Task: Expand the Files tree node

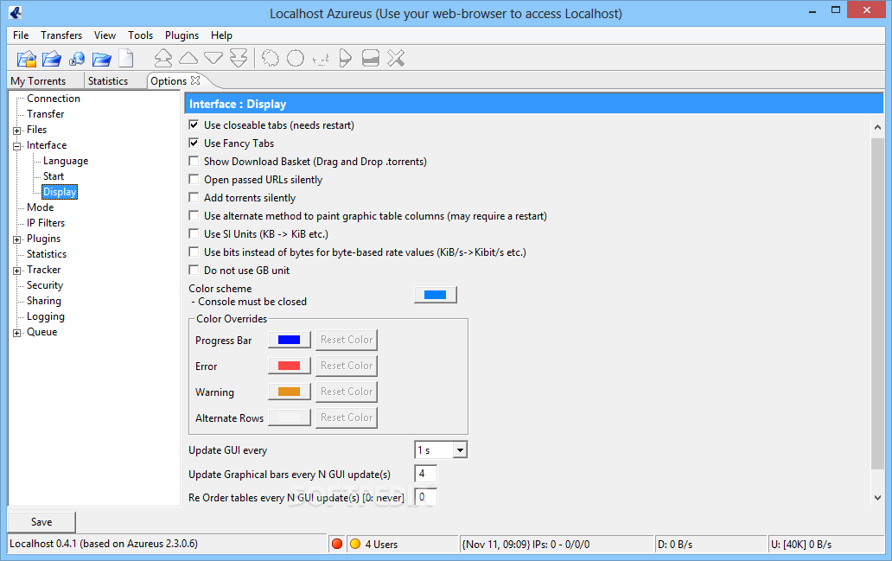Action: click(17, 131)
